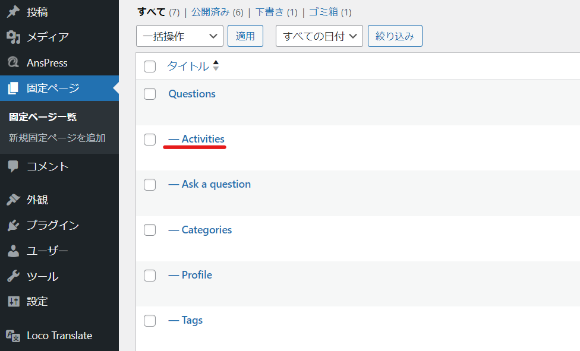The height and width of the screenshot is (351, 580).
Task: Click the paintbrush icon for 外観
Action: click(x=13, y=200)
